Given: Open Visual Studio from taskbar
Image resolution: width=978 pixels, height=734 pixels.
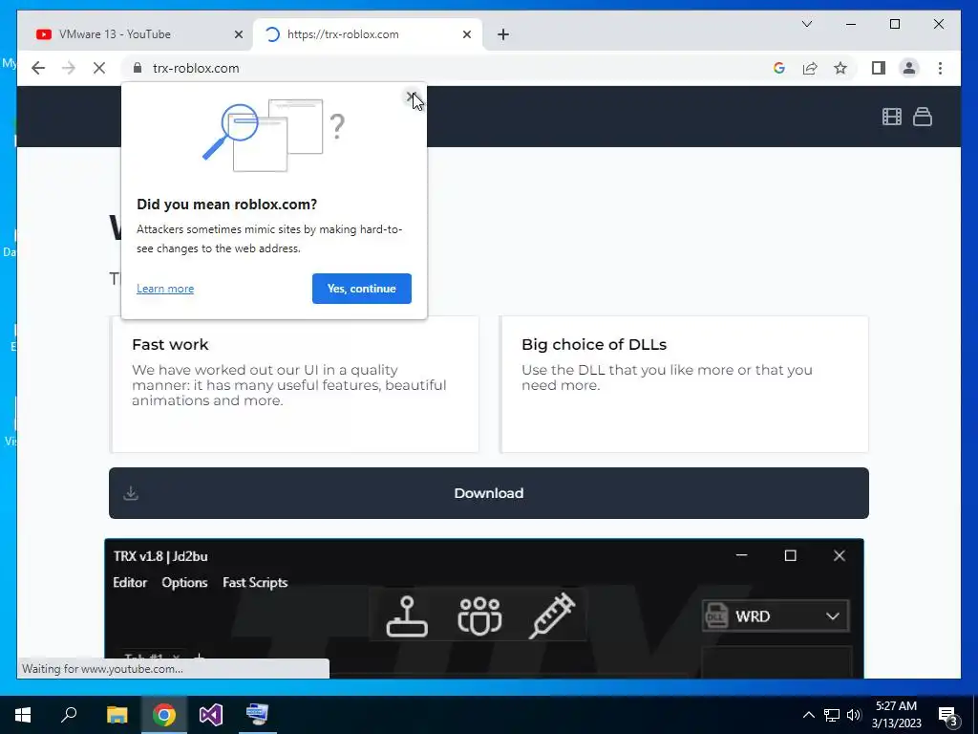Looking at the screenshot, I should click(x=211, y=715).
